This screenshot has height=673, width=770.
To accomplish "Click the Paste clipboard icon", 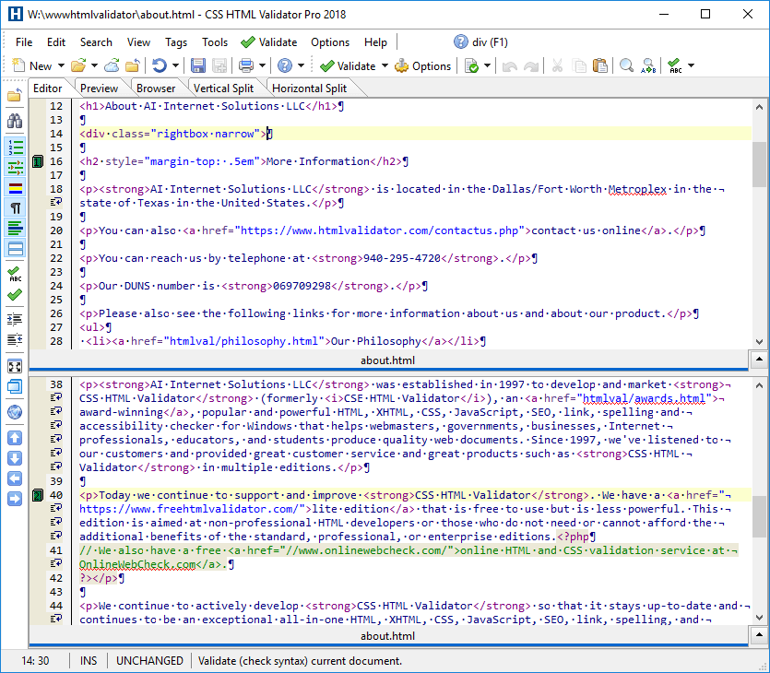I will (x=600, y=65).
